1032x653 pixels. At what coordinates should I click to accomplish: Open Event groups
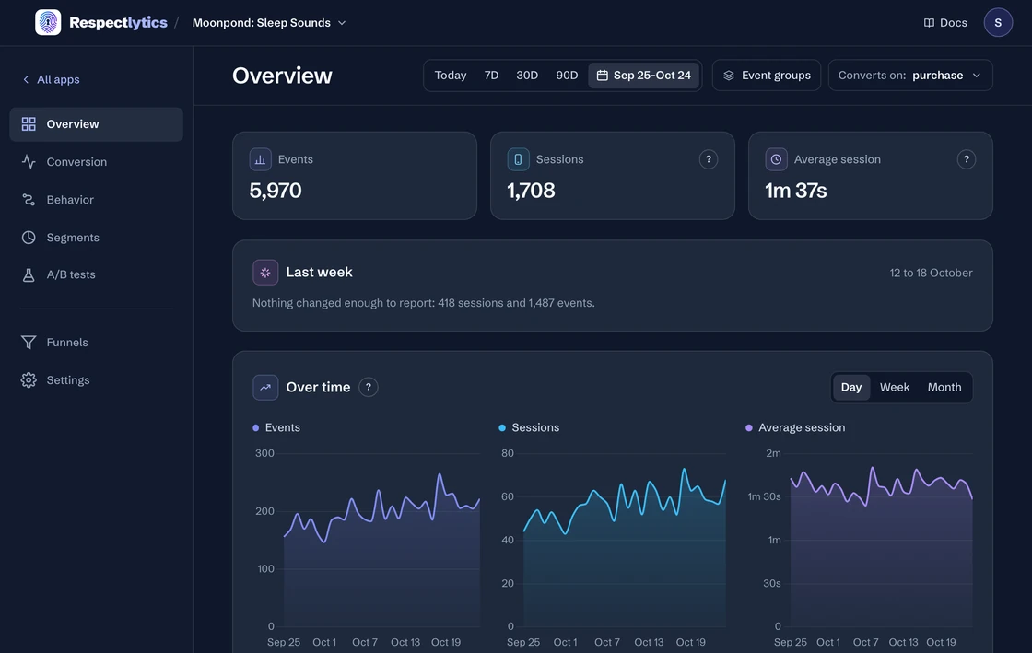click(x=767, y=76)
